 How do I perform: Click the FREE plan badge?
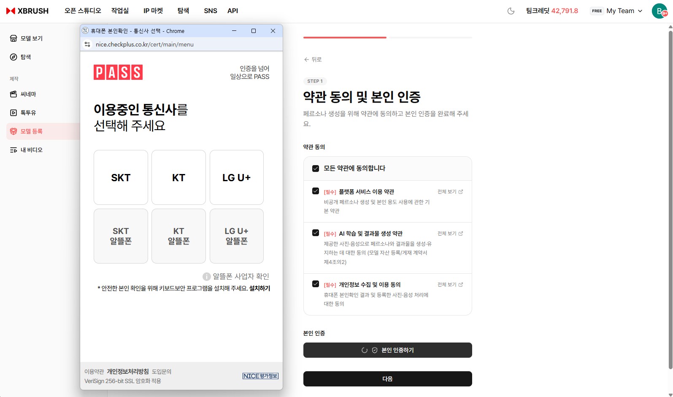click(x=597, y=11)
